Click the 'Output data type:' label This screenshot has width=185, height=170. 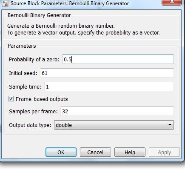(x=30, y=125)
